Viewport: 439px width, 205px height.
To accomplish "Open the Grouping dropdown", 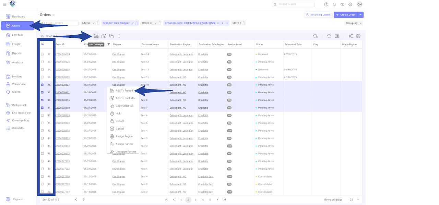I will pos(354,23).
